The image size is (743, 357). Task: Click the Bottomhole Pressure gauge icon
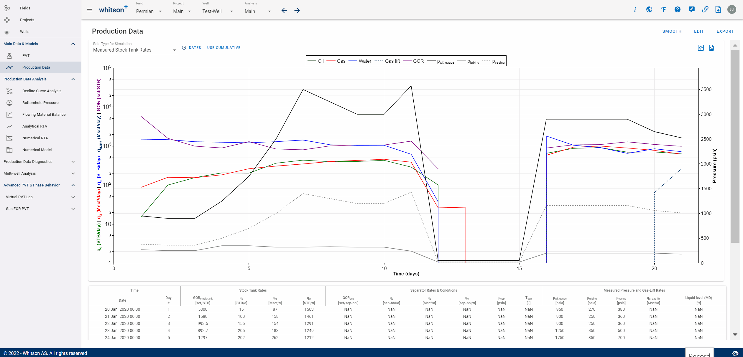tap(9, 103)
